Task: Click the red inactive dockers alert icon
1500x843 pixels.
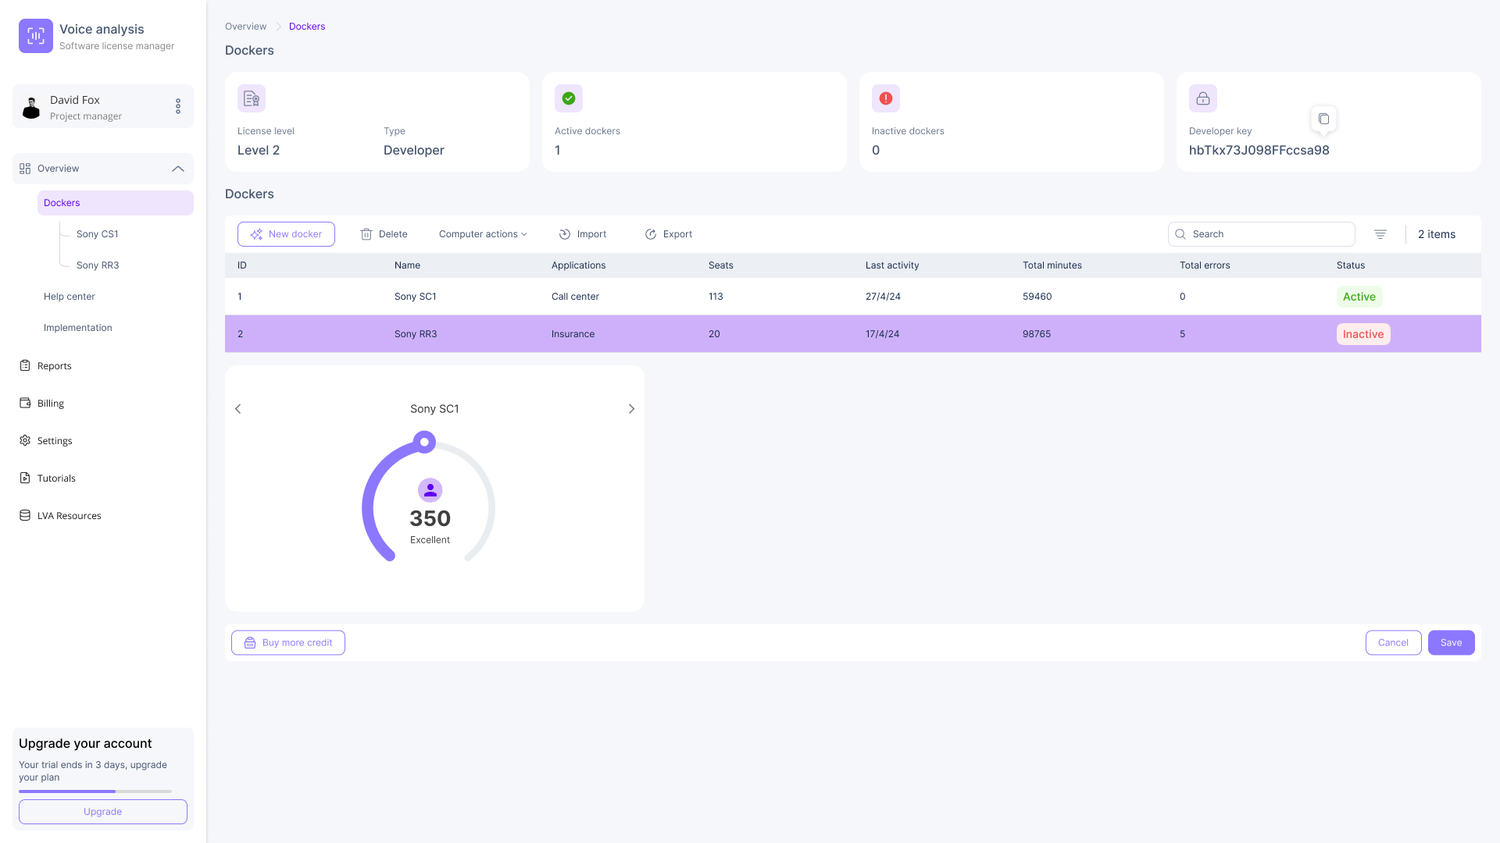Action: coord(886,98)
